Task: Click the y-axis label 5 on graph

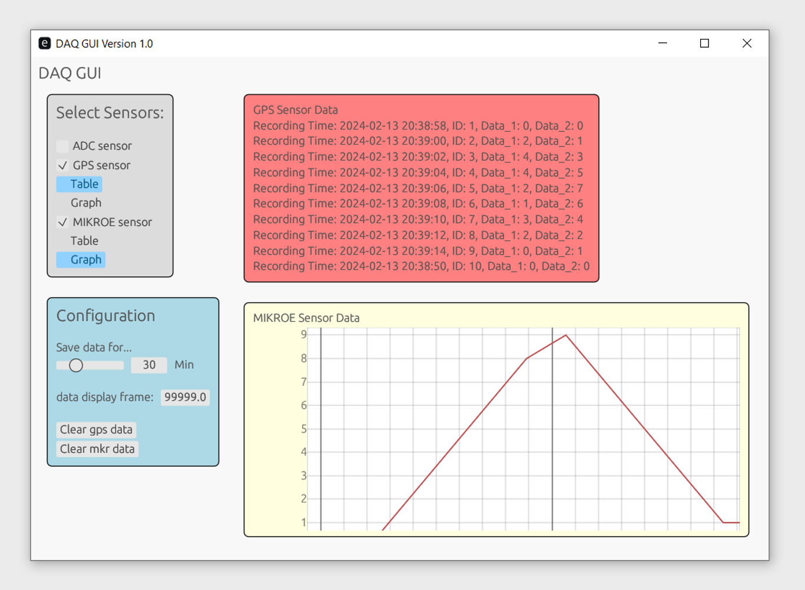Action: 304,429
